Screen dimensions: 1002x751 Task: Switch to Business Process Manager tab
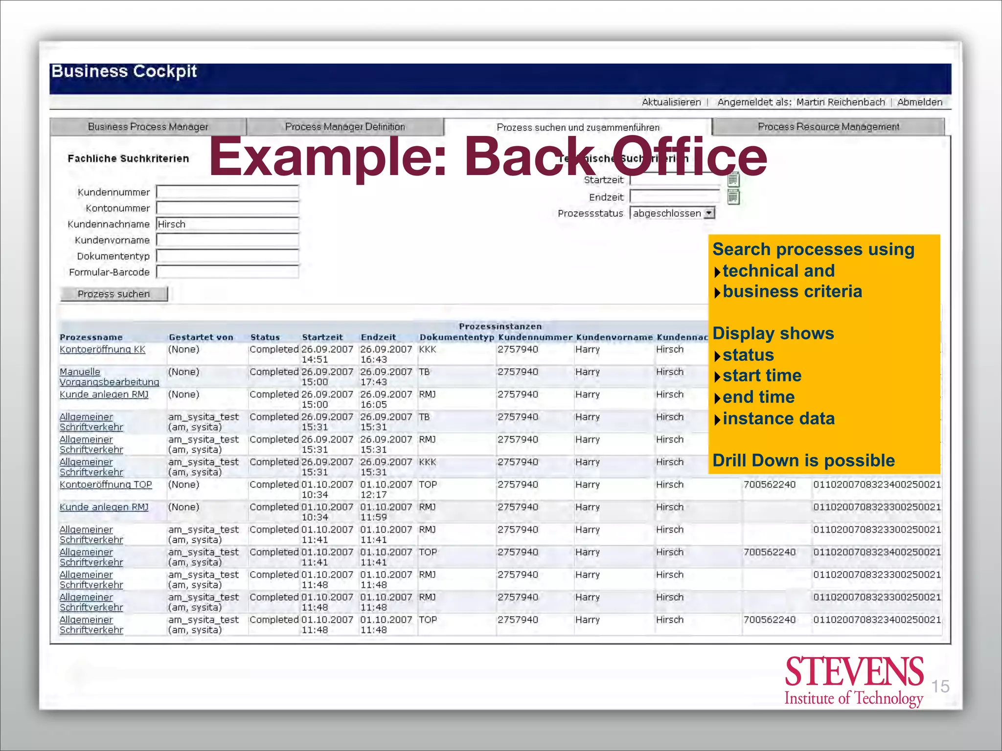[148, 127]
